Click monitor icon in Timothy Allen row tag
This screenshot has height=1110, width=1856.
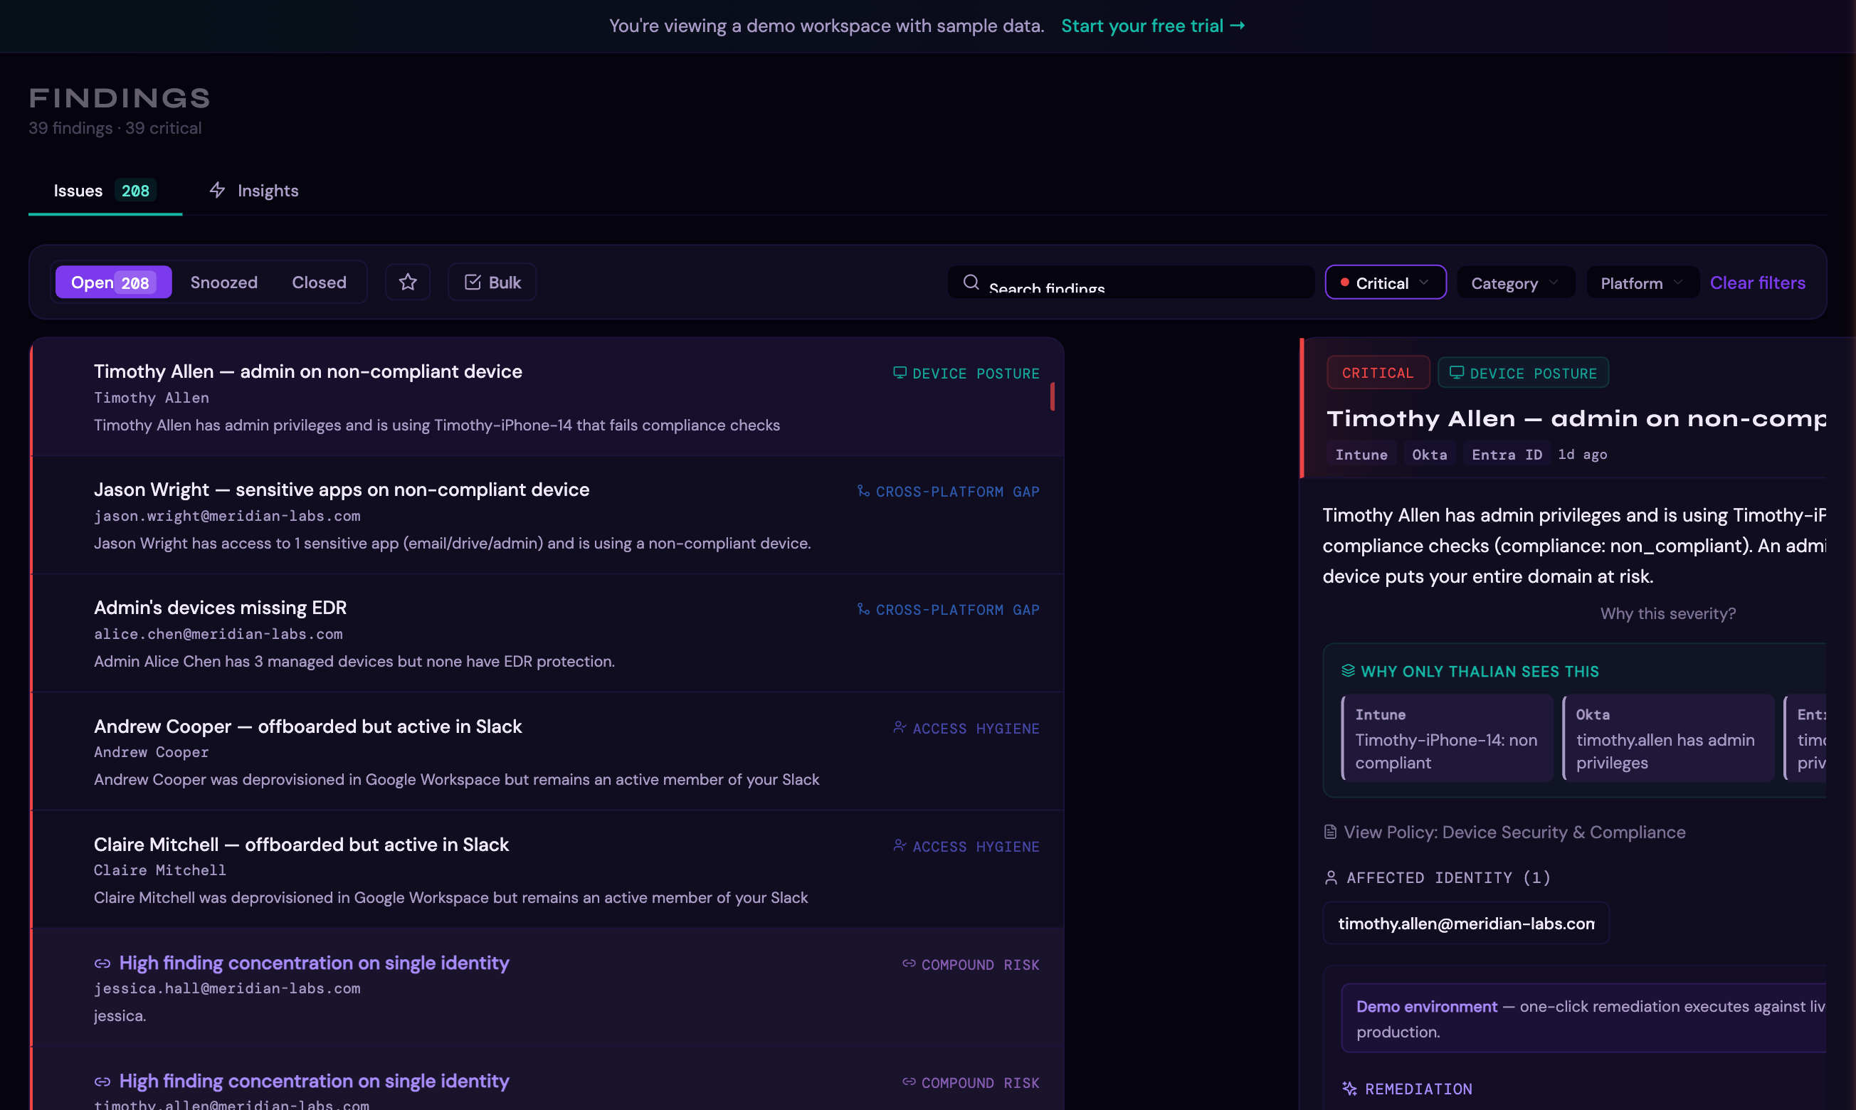900,373
